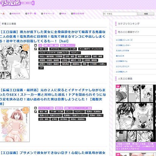This screenshot has width=156, height=156.
Task: Click the orange 1 my-page badge
Action: coord(26,110)
